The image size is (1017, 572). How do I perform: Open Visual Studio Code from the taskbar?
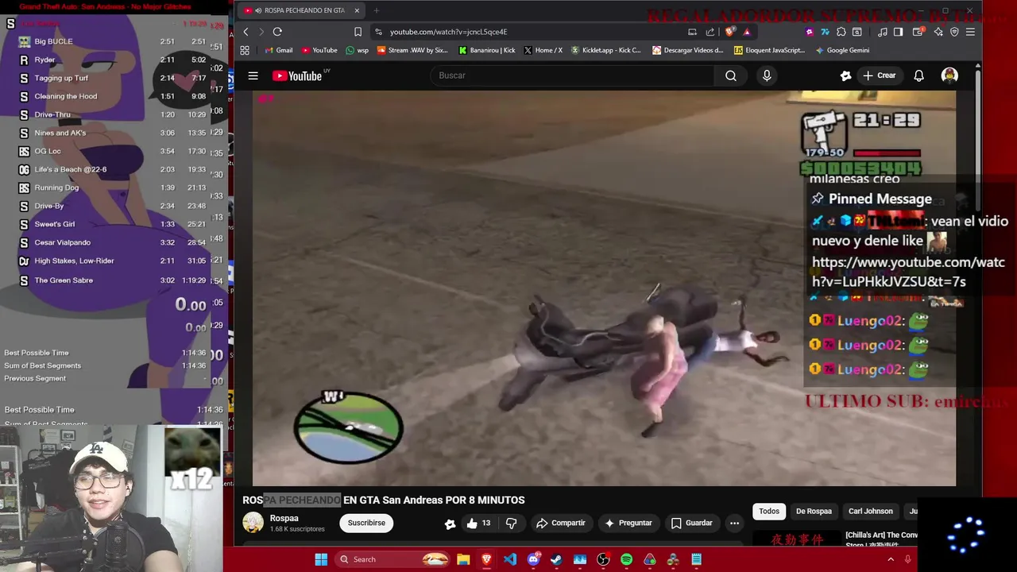point(509,559)
